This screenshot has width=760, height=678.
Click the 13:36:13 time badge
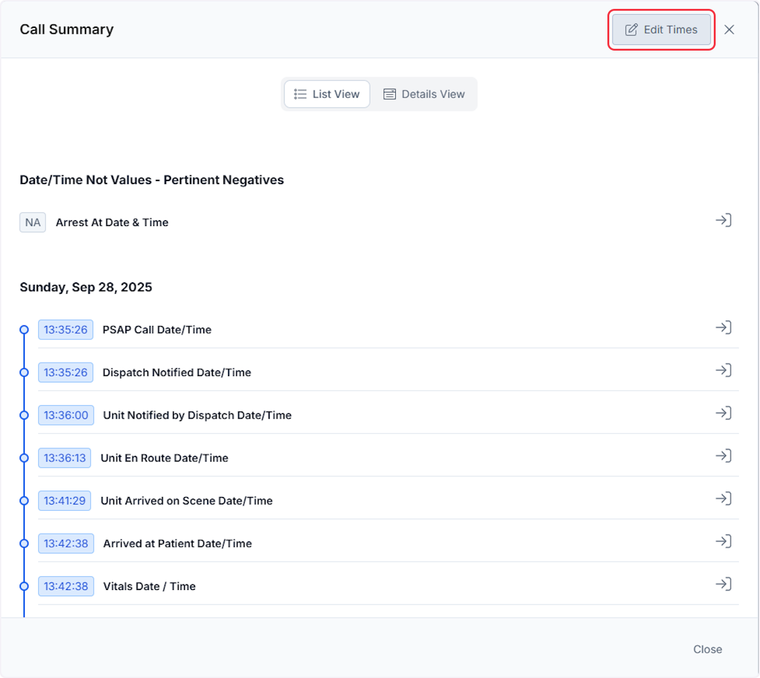coord(65,458)
